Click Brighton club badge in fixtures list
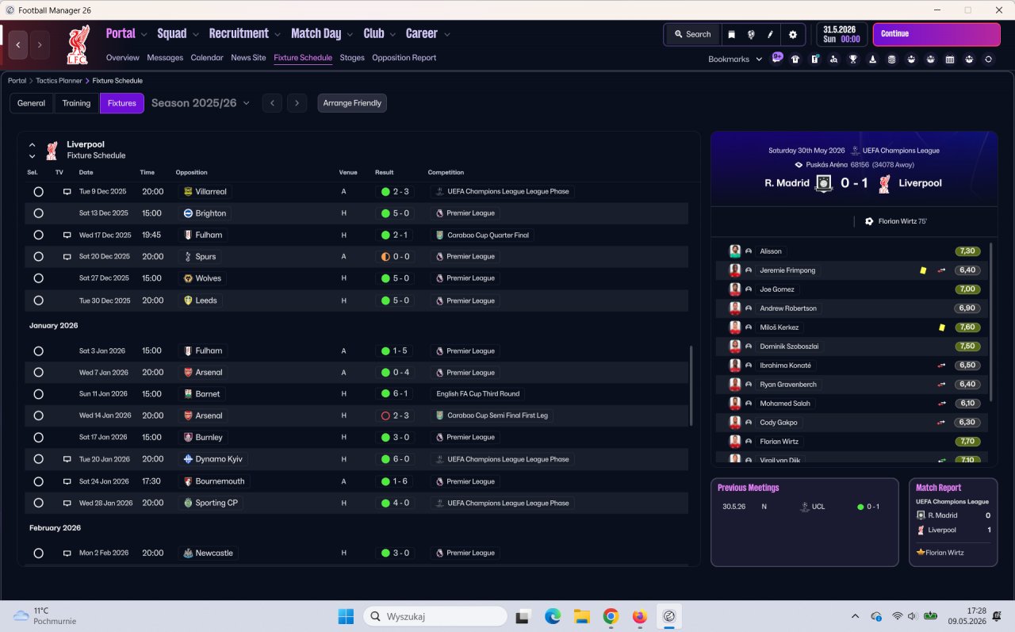The height and width of the screenshot is (632, 1015). click(188, 213)
